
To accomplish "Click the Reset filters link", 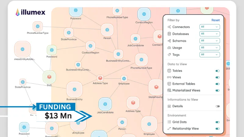I will click(x=215, y=20).
